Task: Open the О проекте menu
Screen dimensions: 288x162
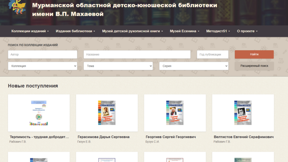Action: coord(247,31)
